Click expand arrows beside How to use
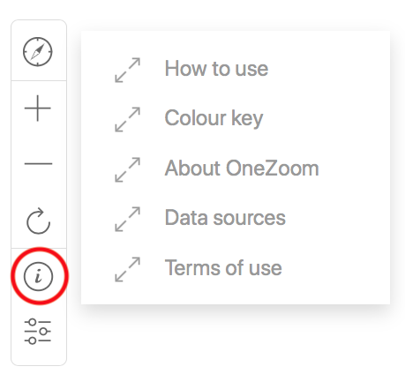The height and width of the screenshot is (374, 405). [127, 70]
